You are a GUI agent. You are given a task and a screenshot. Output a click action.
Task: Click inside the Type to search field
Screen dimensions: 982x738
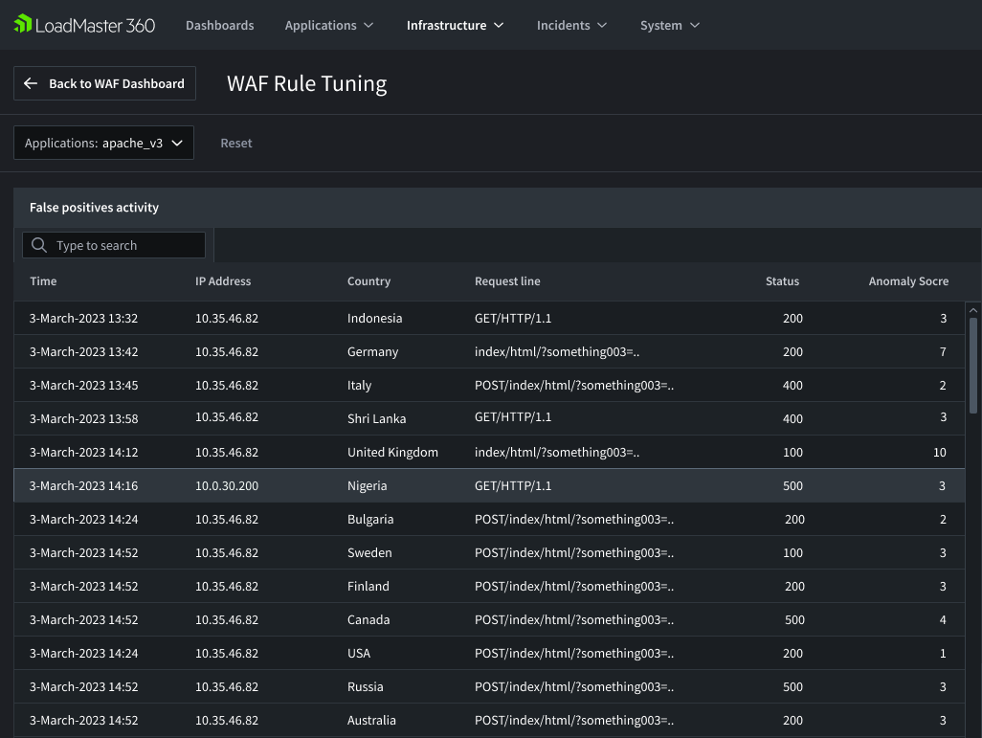point(124,245)
